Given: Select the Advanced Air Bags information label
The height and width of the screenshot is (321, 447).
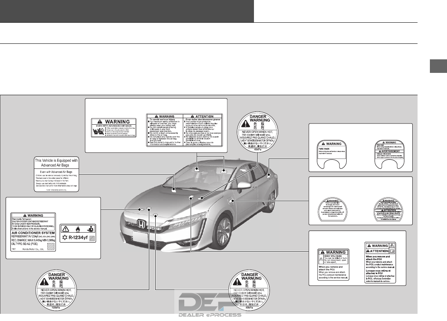Looking at the screenshot, I should tap(57, 174).
